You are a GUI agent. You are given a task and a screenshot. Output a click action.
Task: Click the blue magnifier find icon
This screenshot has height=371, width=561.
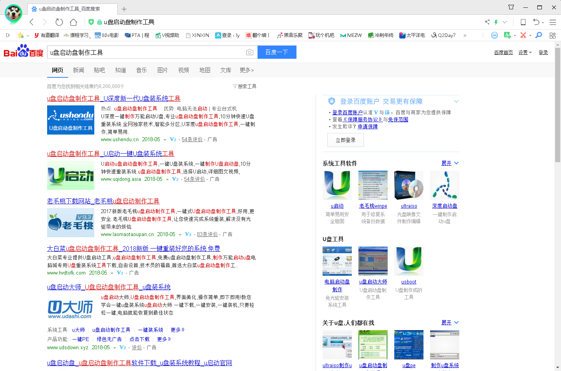(539, 35)
